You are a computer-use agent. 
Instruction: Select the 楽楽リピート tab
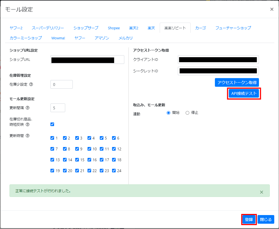175,28
